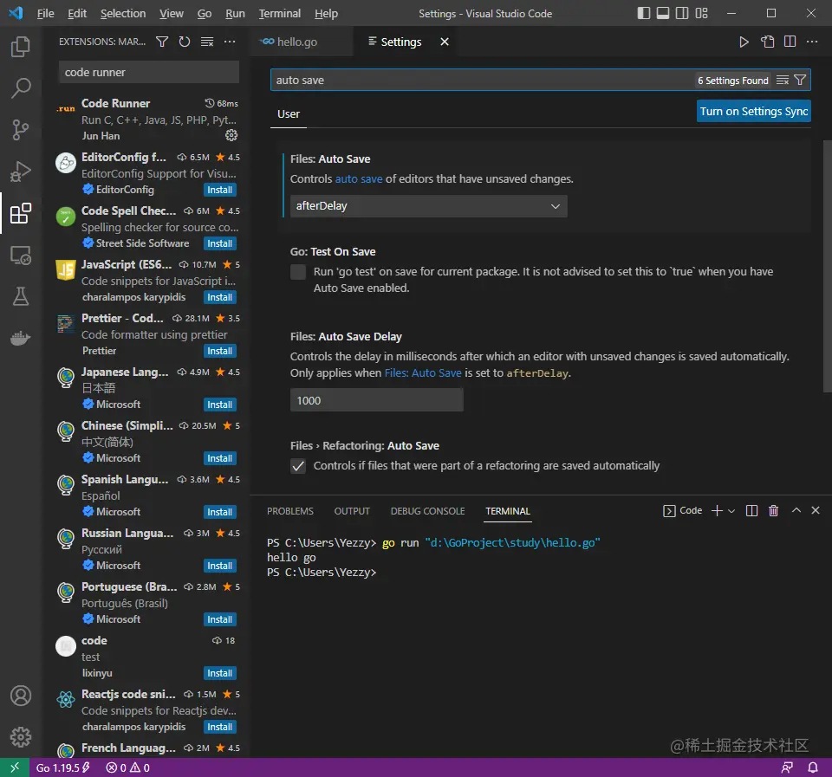
Task: Clear extensions search results
Action: click(x=207, y=42)
